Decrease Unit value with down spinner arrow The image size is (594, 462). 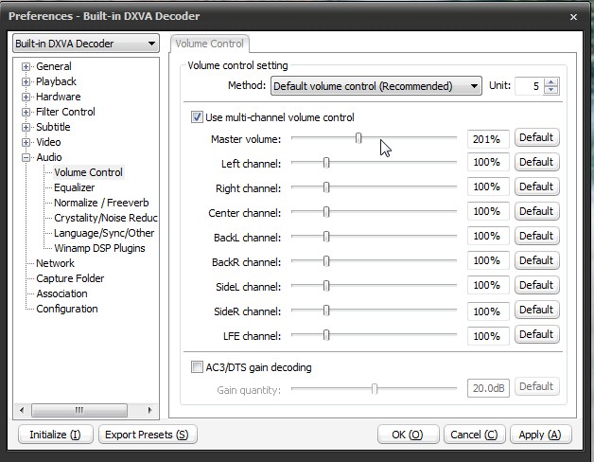pyautogui.click(x=550, y=90)
